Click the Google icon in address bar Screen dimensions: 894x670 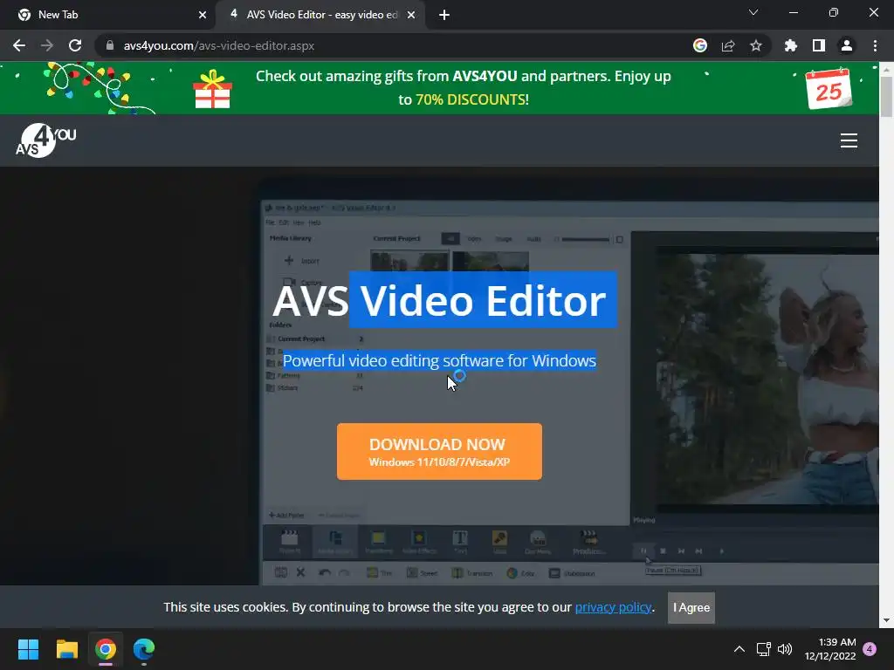(x=700, y=45)
